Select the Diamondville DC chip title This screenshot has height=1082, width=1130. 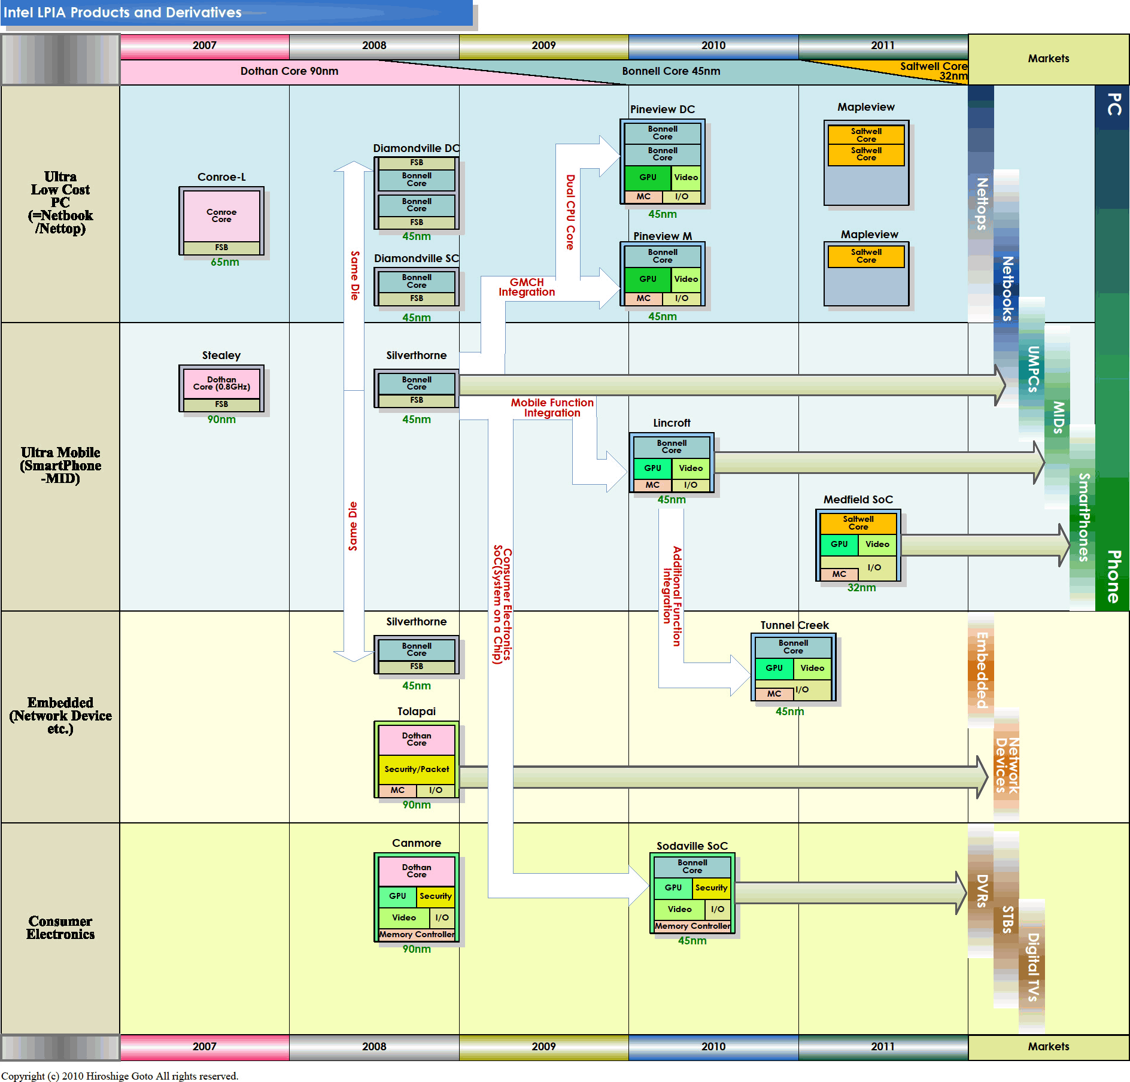coord(417,148)
